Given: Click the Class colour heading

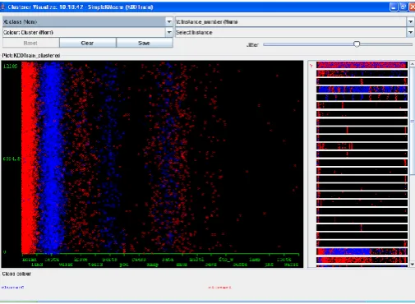Looking at the screenshot, I should [x=16, y=274].
